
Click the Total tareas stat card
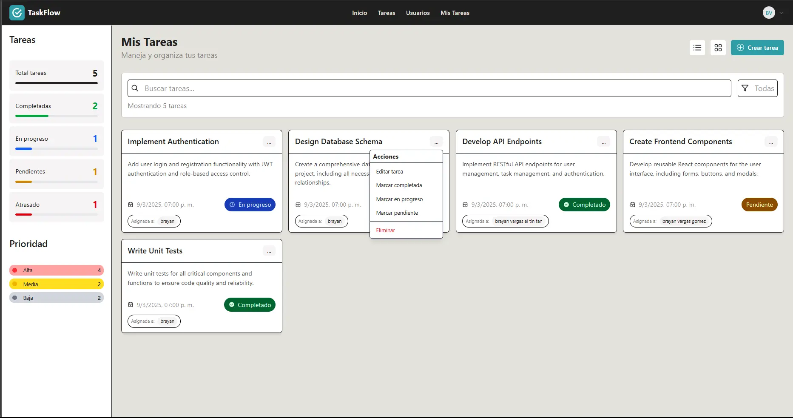tap(57, 75)
